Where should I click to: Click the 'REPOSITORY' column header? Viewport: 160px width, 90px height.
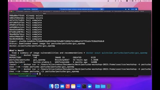15,57
